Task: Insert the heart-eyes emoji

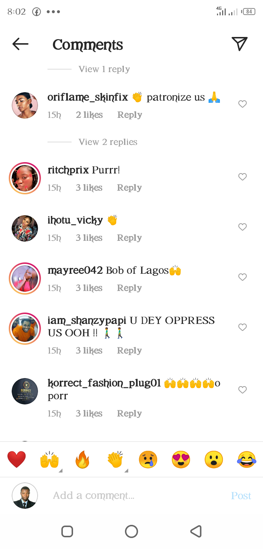Action: click(x=181, y=460)
